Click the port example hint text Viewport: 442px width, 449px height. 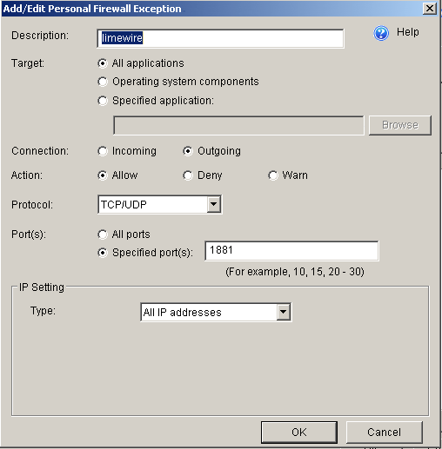(295, 272)
